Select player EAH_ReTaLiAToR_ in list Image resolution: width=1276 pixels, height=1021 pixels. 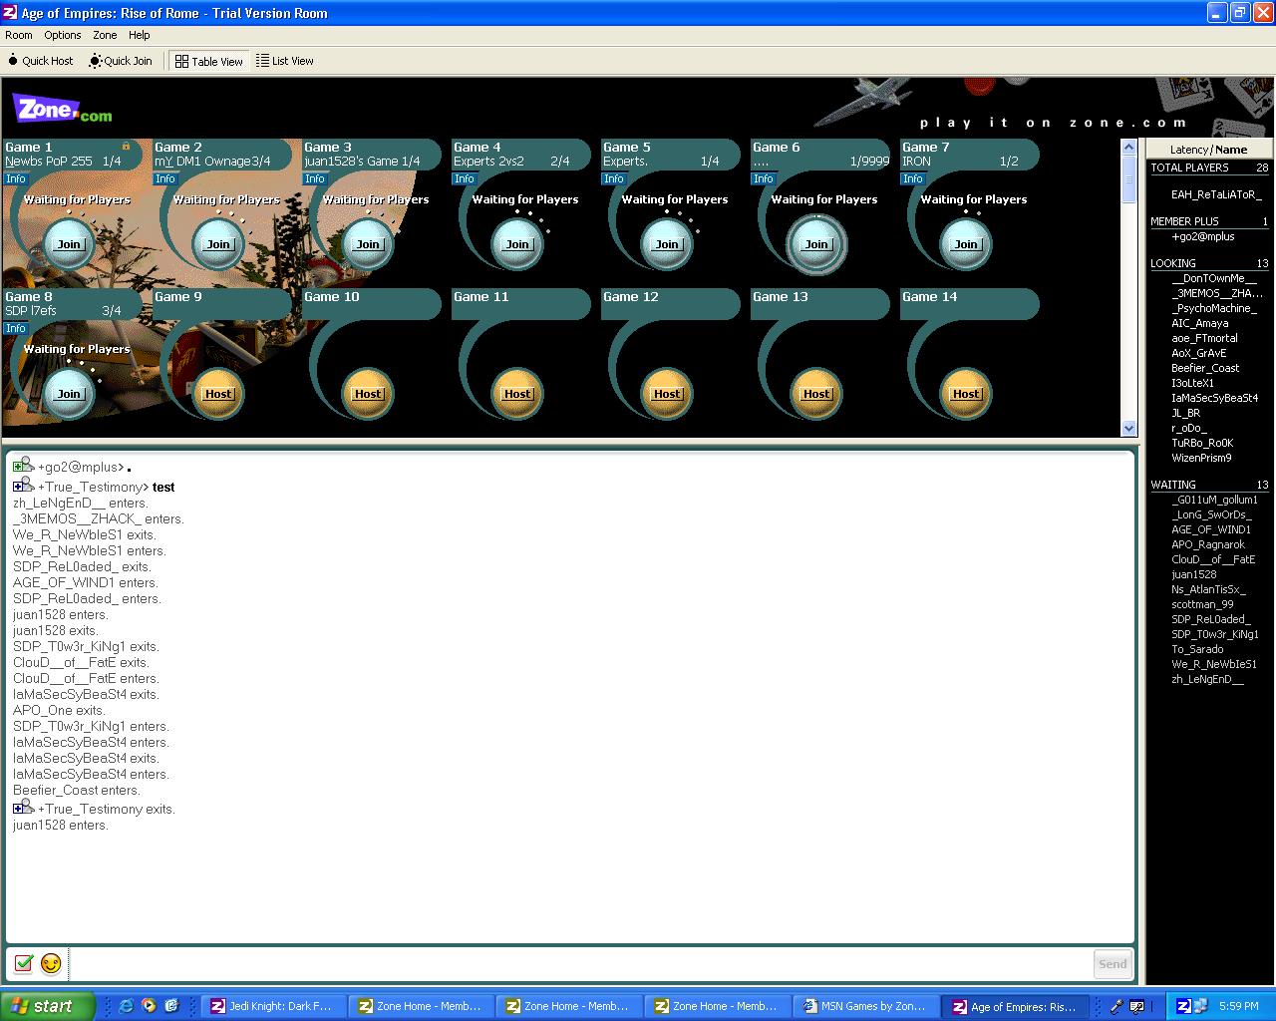click(1216, 195)
